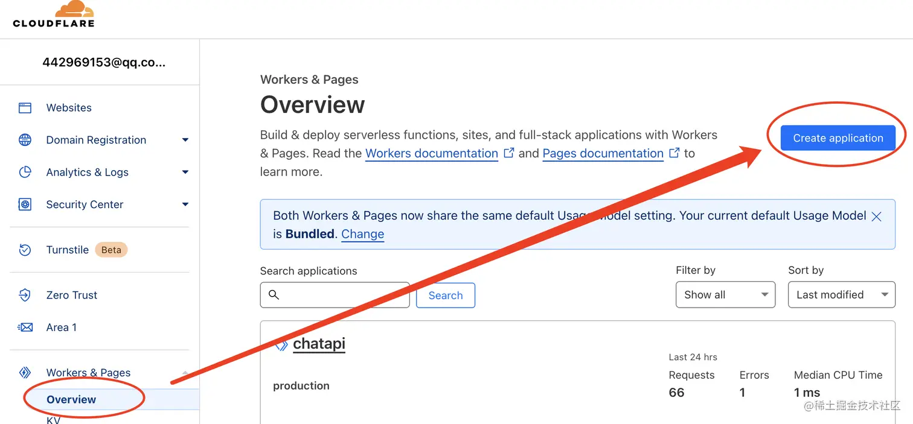Open Websites from the sidebar menu
This screenshot has height=424, width=913.
69,108
